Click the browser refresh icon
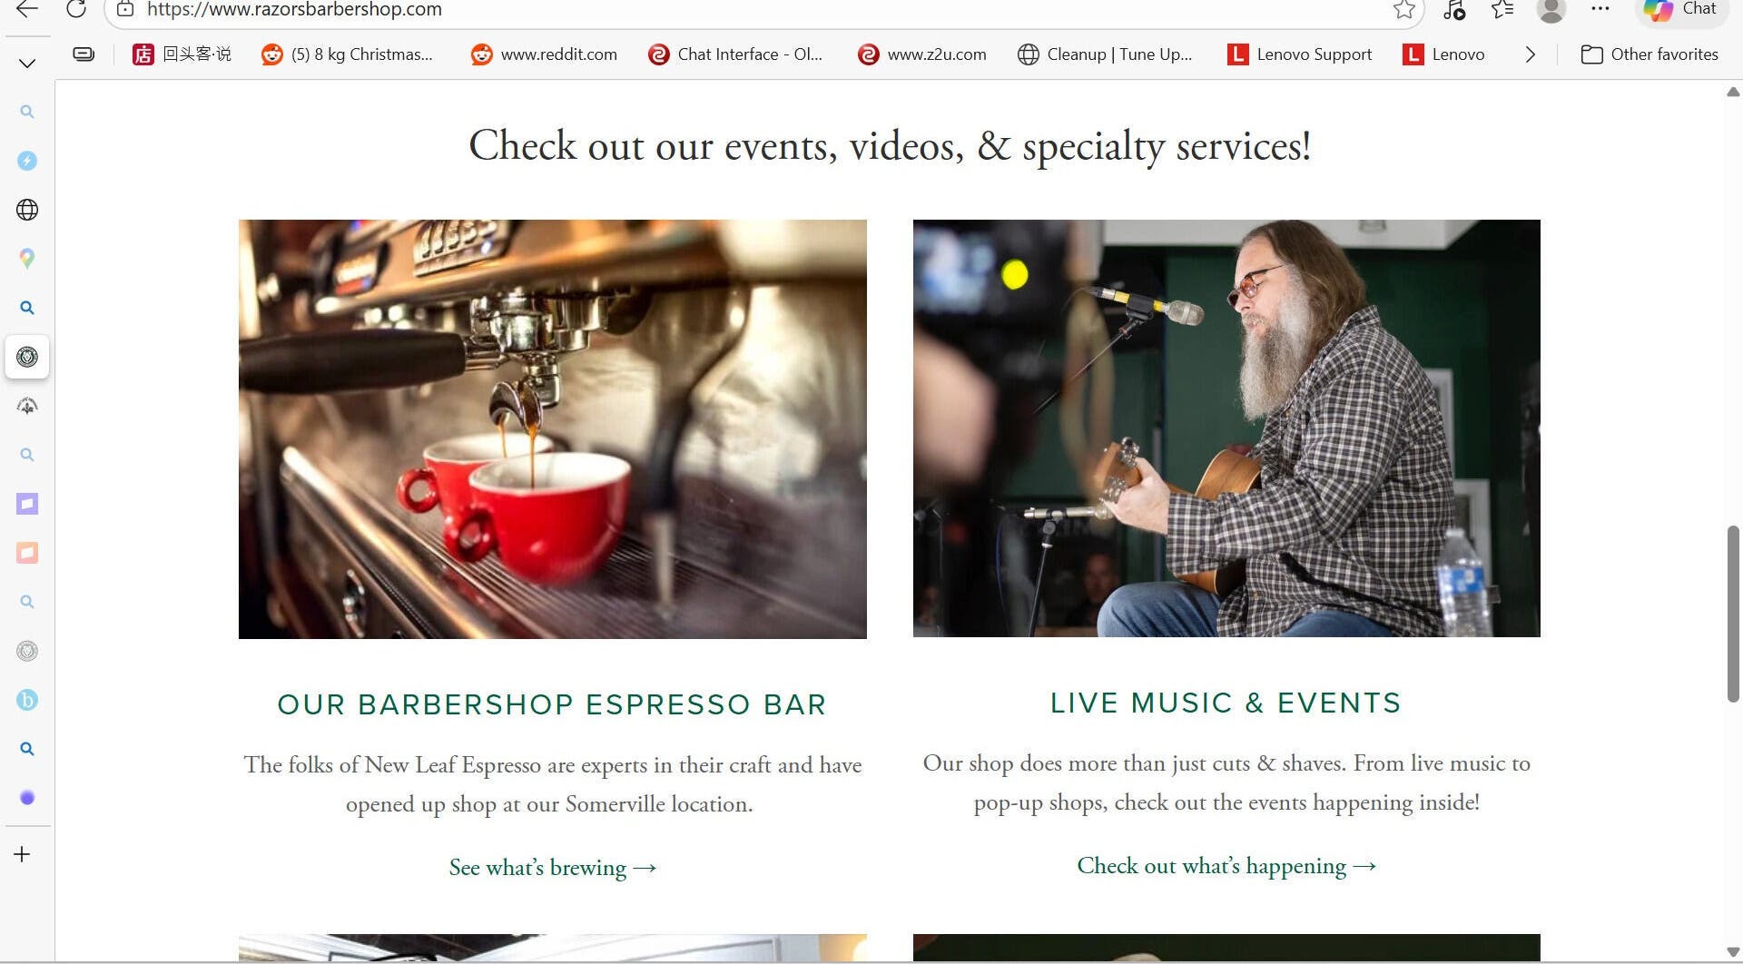 click(76, 9)
